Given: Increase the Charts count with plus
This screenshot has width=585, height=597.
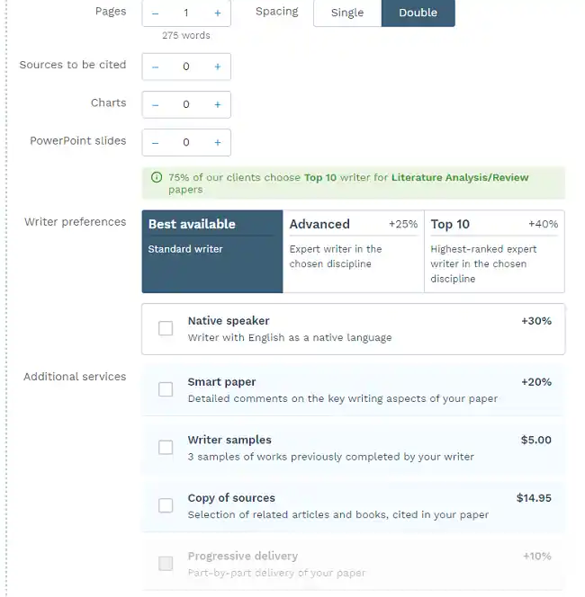Looking at the screenshot, I should click(x=218, y=104).
